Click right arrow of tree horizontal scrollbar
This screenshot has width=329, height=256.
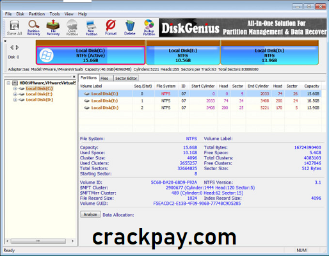(x=73, y=241)
